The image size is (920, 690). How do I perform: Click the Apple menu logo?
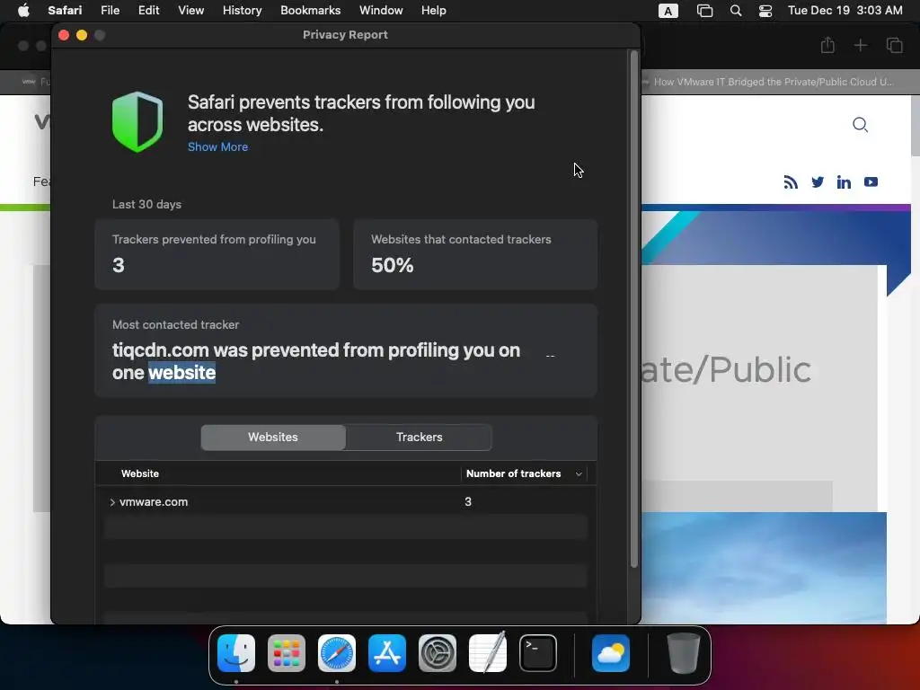(x=23, y=11)
